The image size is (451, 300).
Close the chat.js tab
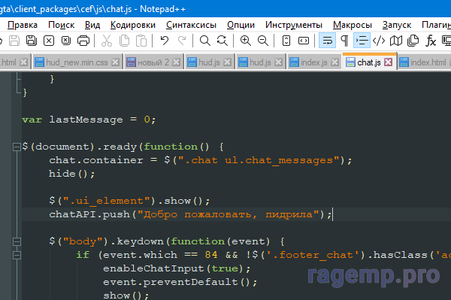[x=389, y=62]
